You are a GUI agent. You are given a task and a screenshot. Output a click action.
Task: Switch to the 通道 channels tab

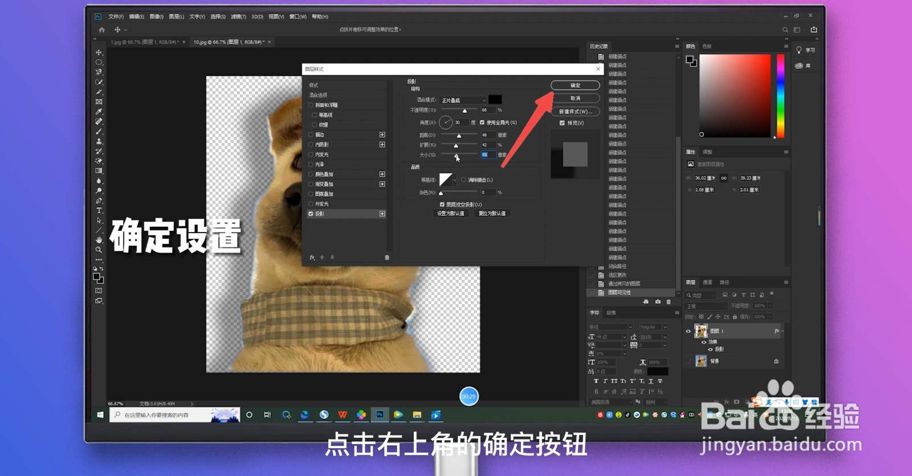pos(707,282)
